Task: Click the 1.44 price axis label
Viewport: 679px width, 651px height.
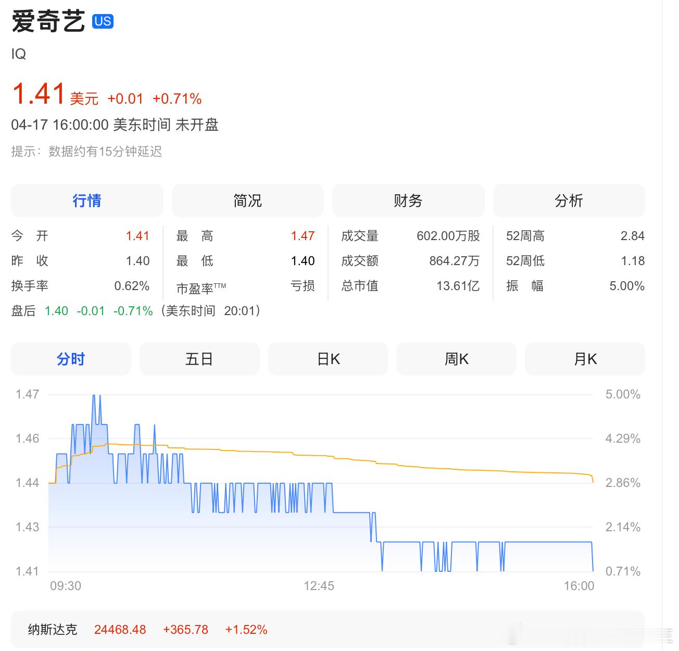Action: click(x=28, y=483)
